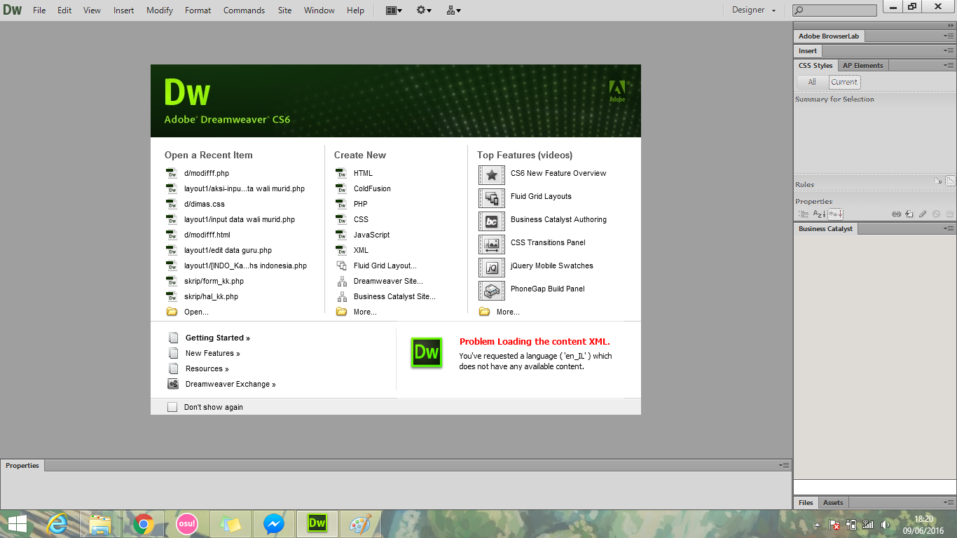Create a new HTML document
Screen dimensions: 957x538
point(363,173)
